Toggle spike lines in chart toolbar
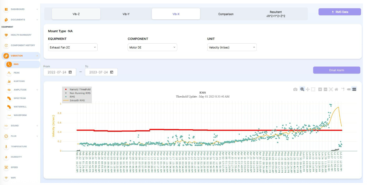 pos(343,89)
